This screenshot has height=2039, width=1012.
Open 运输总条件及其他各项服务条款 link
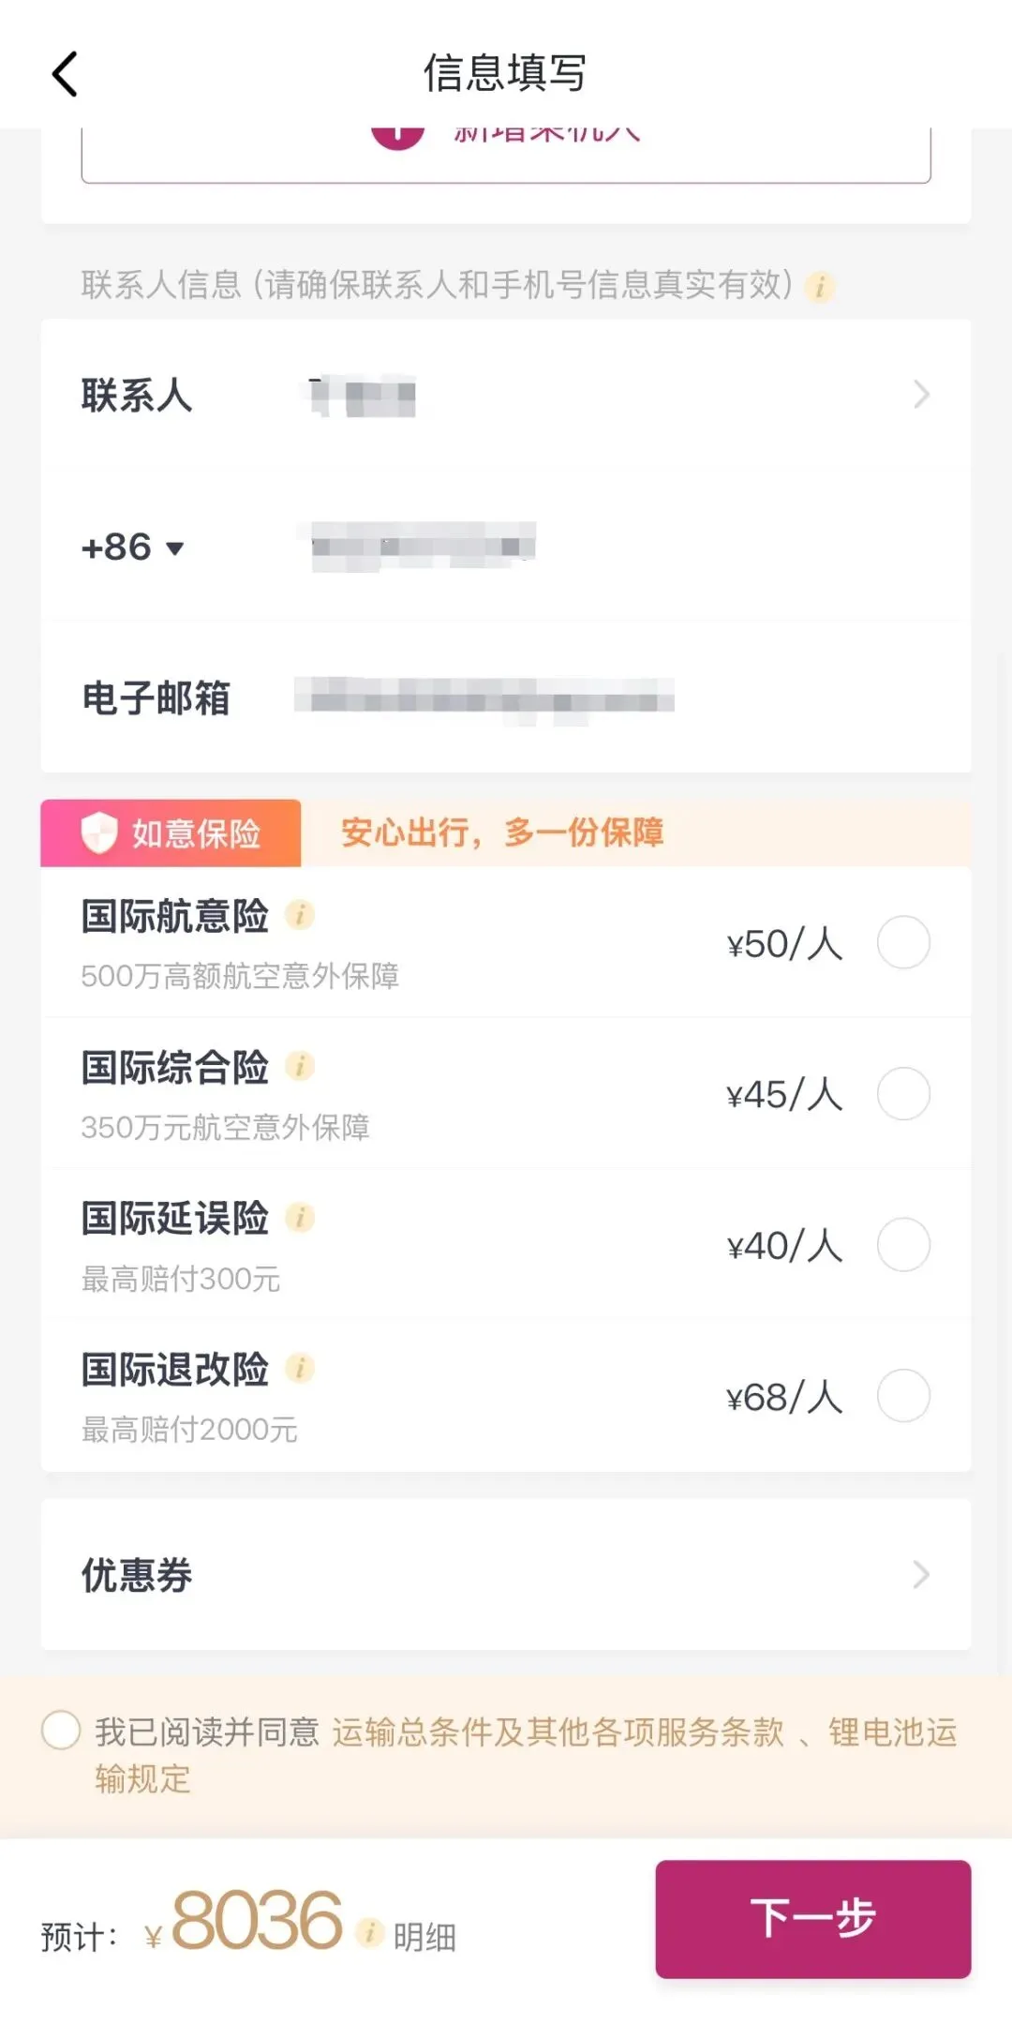click(x=558, y=1732)
